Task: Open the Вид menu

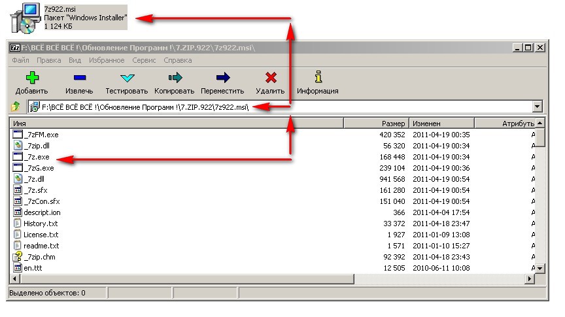Action: (x=75, y=60)
